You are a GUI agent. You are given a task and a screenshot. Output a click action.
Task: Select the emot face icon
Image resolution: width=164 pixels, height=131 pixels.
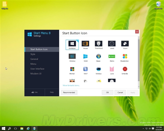(x=112, y=45)
